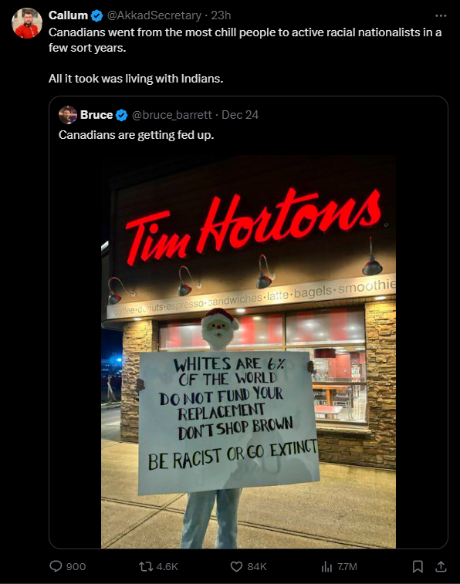The height and width of the screenshot is (584, 460).
Task: Click the 23h timestamp of the post
Action: tap(221, 15)
